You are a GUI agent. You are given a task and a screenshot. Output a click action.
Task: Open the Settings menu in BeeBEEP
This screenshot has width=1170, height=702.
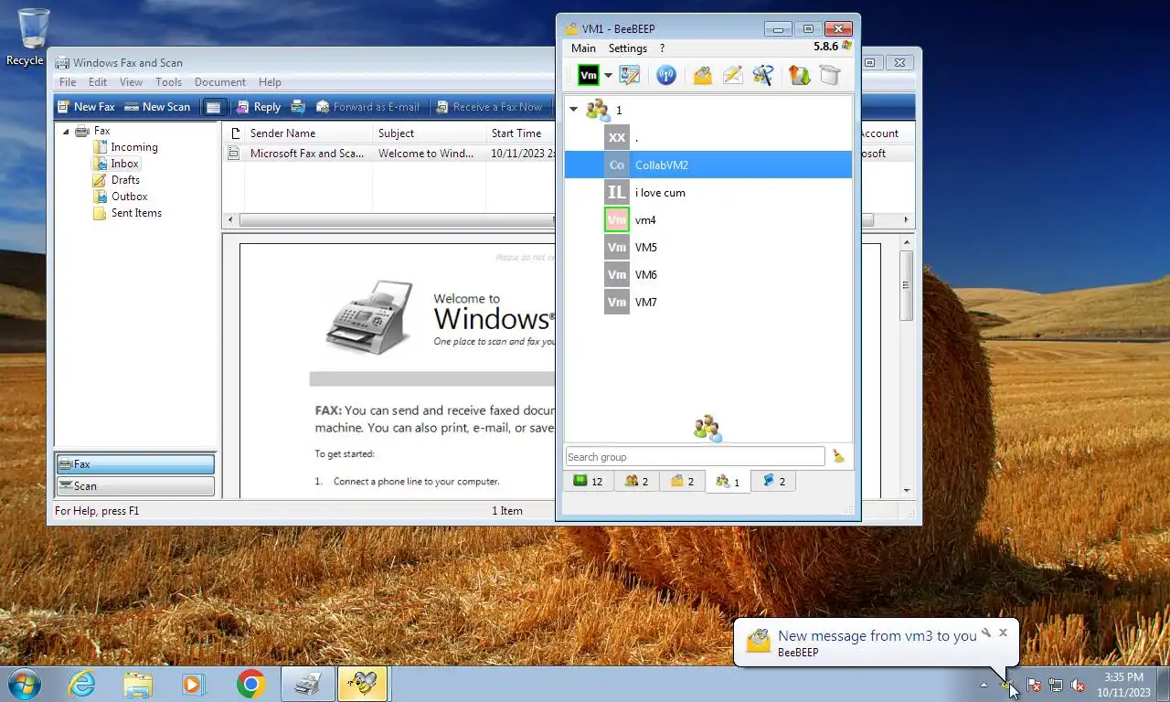[628, 48]
